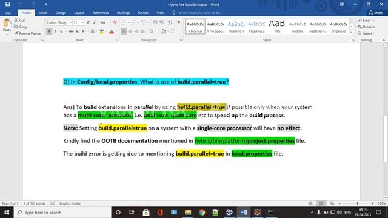Click the zoom slider handle
Viewport: 388px width, 218px height.
click(x=358, y=203)
